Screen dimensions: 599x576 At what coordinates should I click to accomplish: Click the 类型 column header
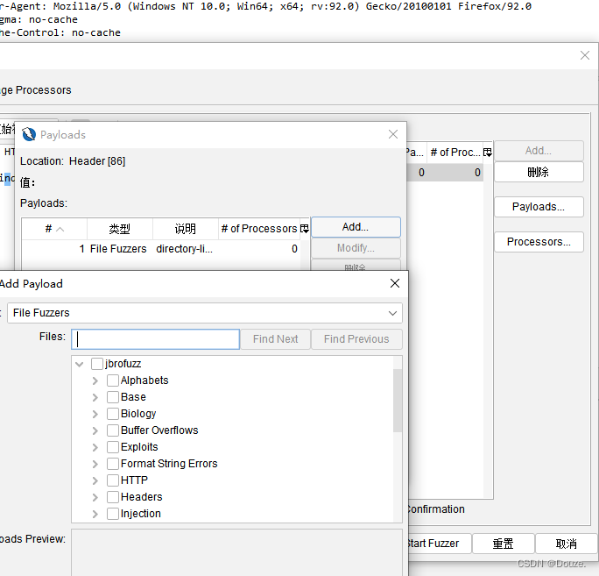(x=120, y=229)
